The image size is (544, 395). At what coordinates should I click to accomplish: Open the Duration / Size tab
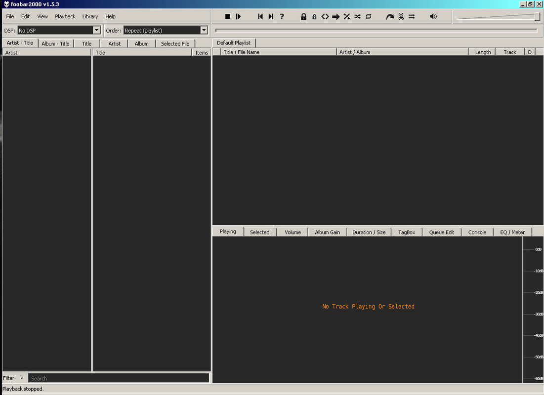click(x=369, y=233)
